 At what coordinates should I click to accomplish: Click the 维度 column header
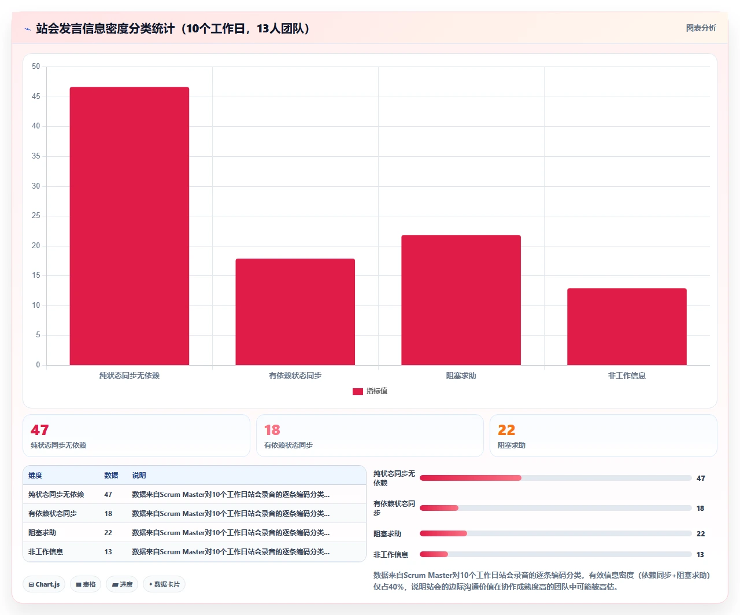(x=35, y=476)
